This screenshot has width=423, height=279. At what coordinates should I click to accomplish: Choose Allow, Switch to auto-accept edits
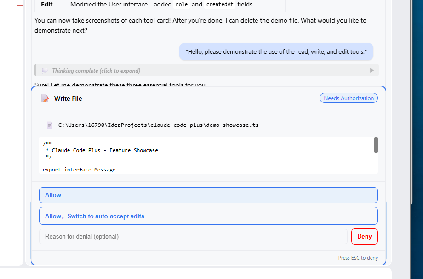click(208, 216)
